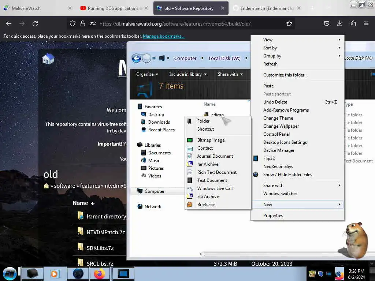Switch to the Running DOS applications tab
Viewport: 375px width, 281px height.
click(114, 8)
